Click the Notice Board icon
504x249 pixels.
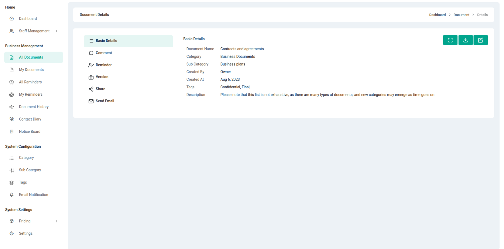[12, 132]
